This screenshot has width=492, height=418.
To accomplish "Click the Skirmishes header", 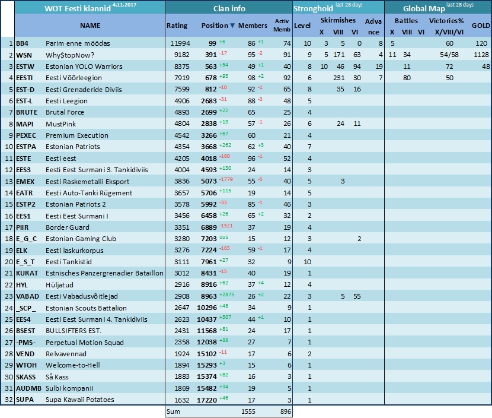I will coord(338,20).
